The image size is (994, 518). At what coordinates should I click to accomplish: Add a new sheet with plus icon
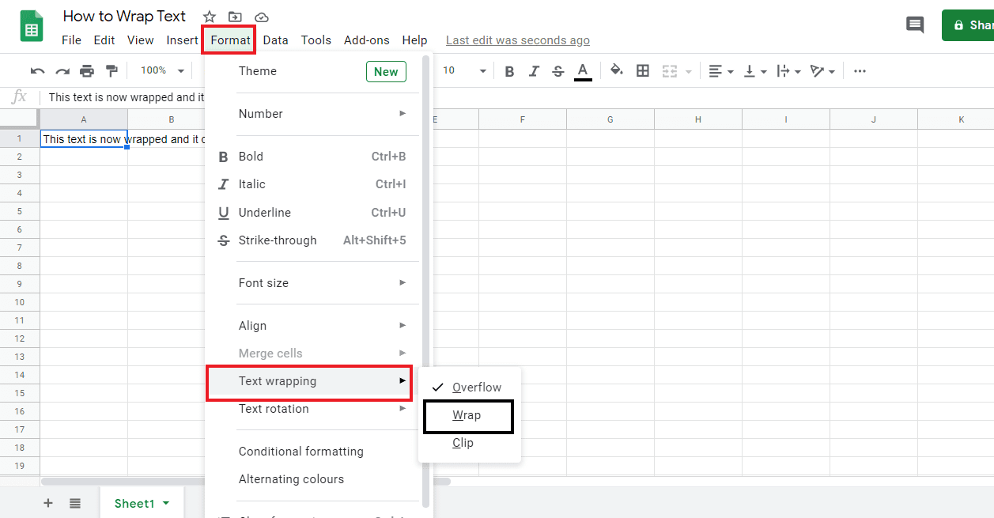point(48,503)
